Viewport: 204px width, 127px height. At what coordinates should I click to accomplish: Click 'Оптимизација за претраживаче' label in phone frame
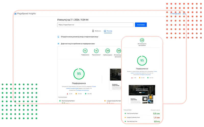coord(142,45)
